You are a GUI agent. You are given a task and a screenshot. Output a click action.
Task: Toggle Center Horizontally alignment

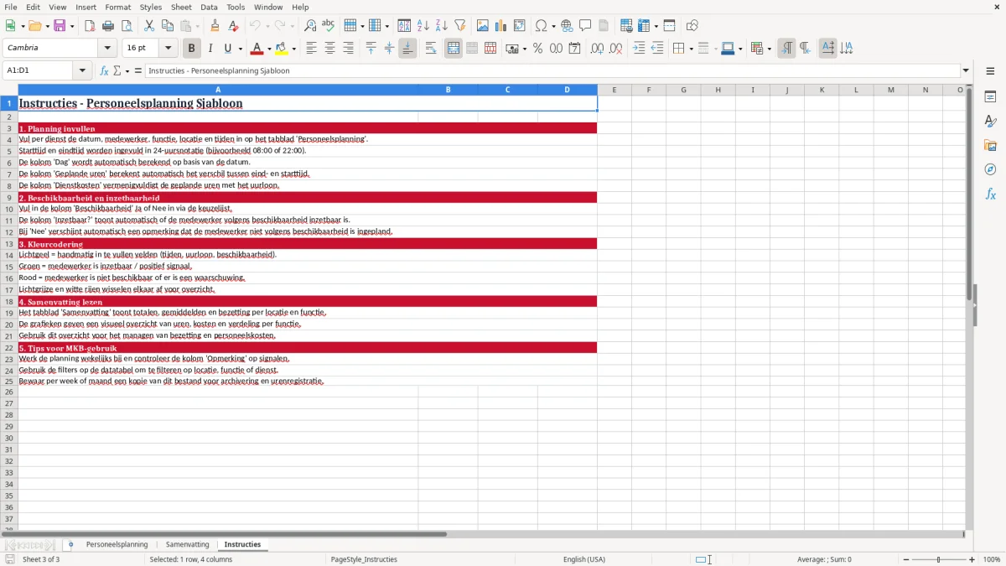(x=329, y=49)
